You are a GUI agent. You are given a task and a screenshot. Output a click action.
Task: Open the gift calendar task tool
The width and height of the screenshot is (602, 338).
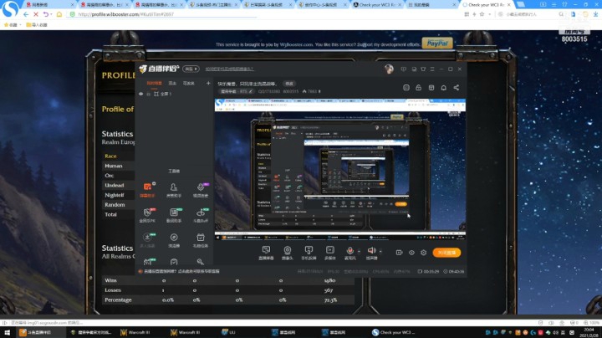pyautogui.click(x=201, y=239)
